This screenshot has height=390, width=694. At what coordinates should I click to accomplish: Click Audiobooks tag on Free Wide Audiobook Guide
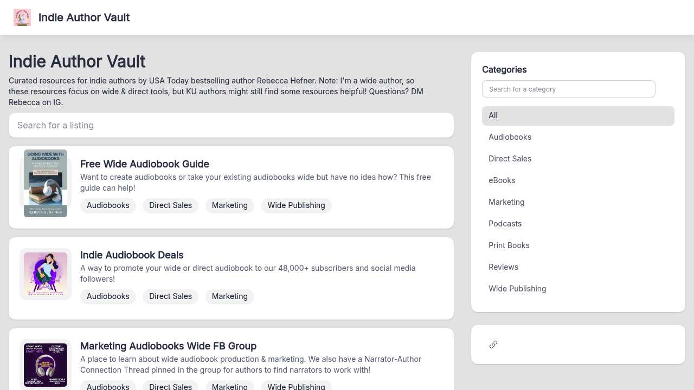click(108, 205)
